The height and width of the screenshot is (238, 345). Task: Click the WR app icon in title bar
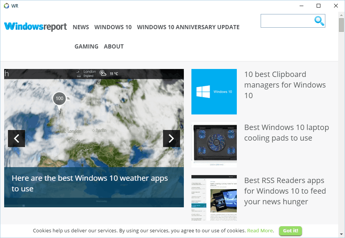pos(6,6)
